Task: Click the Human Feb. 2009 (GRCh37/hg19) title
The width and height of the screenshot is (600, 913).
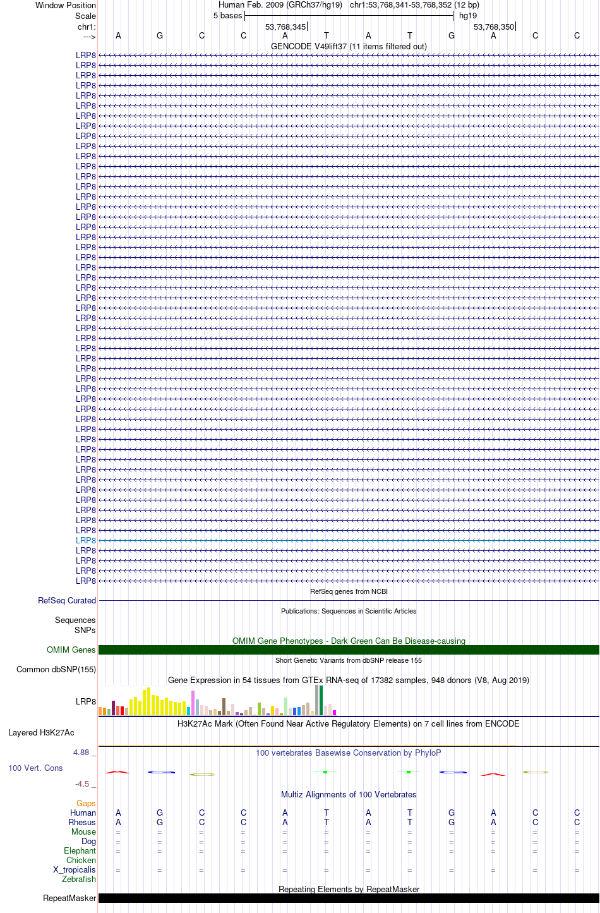Action: 280,5
